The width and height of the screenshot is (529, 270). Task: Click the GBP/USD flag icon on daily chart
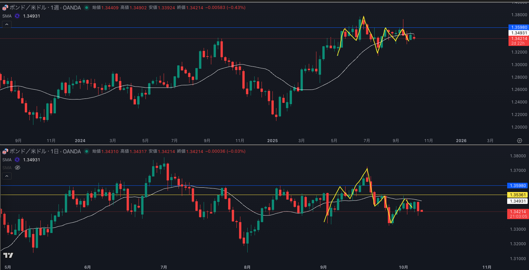click(5, 151)
